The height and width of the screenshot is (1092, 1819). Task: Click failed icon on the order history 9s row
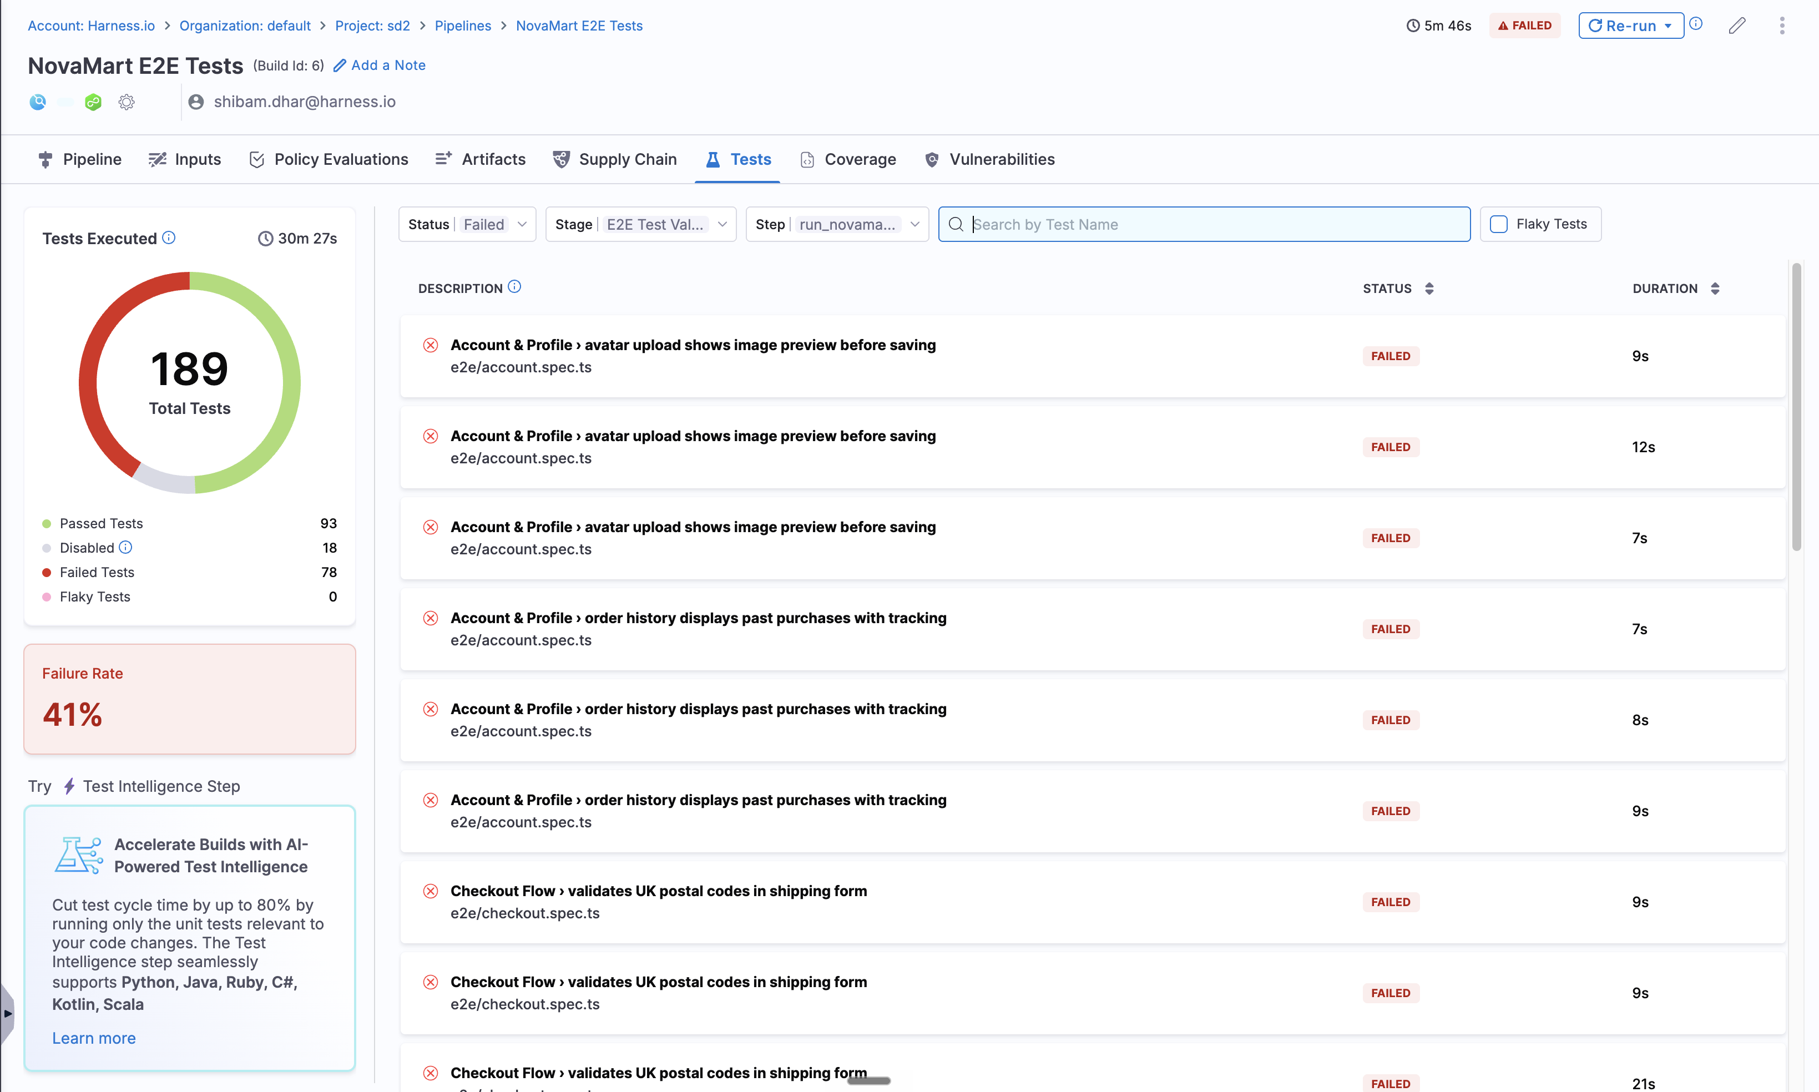click(x=431, y=801)
